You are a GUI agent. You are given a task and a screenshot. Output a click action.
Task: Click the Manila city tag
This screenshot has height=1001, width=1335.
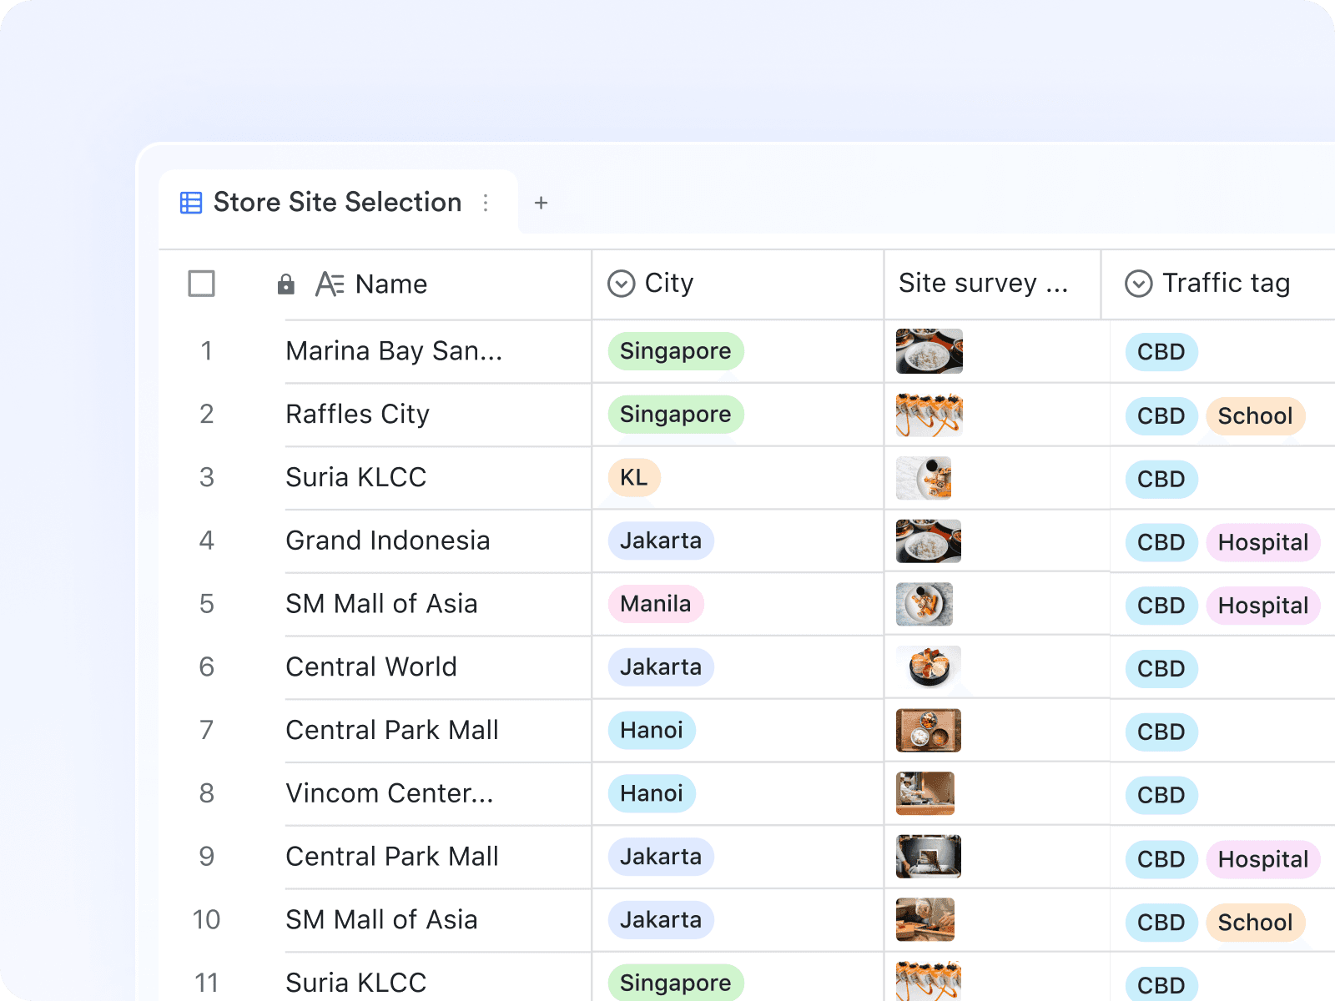point(656,604)
